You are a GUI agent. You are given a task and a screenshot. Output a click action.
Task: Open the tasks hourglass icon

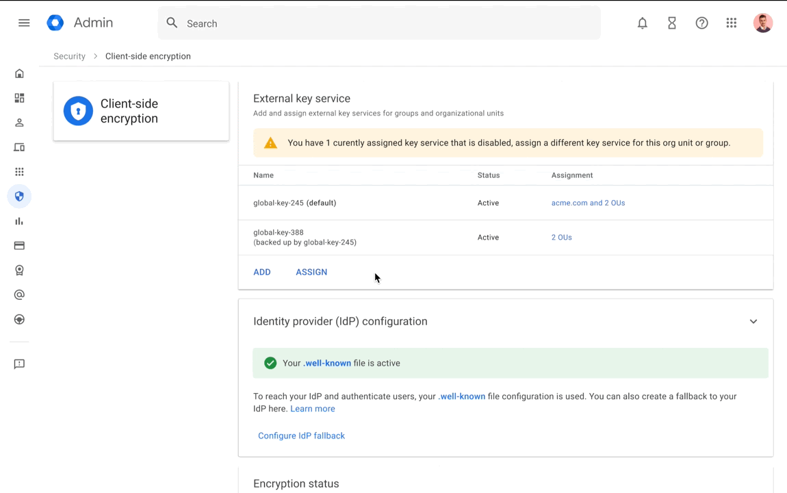[x=672, y=23]
